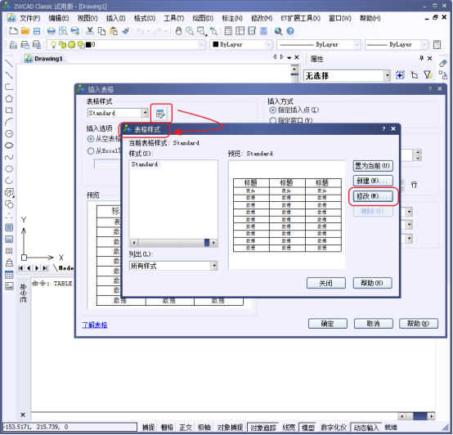The image size is (453, 435).
Task: Click Quick Select icon in properties panel
Action: pos(428,75)
